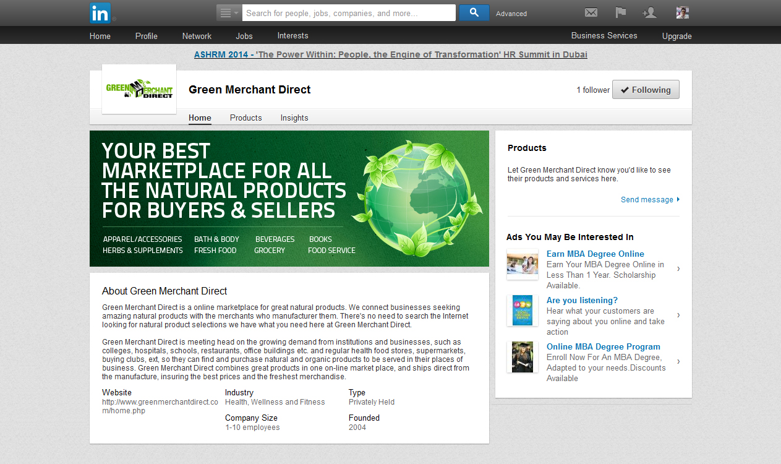The height and width of the screenshot is (464, 781).
Task: Click the Products sidebar heading
Action: [527, 148]
